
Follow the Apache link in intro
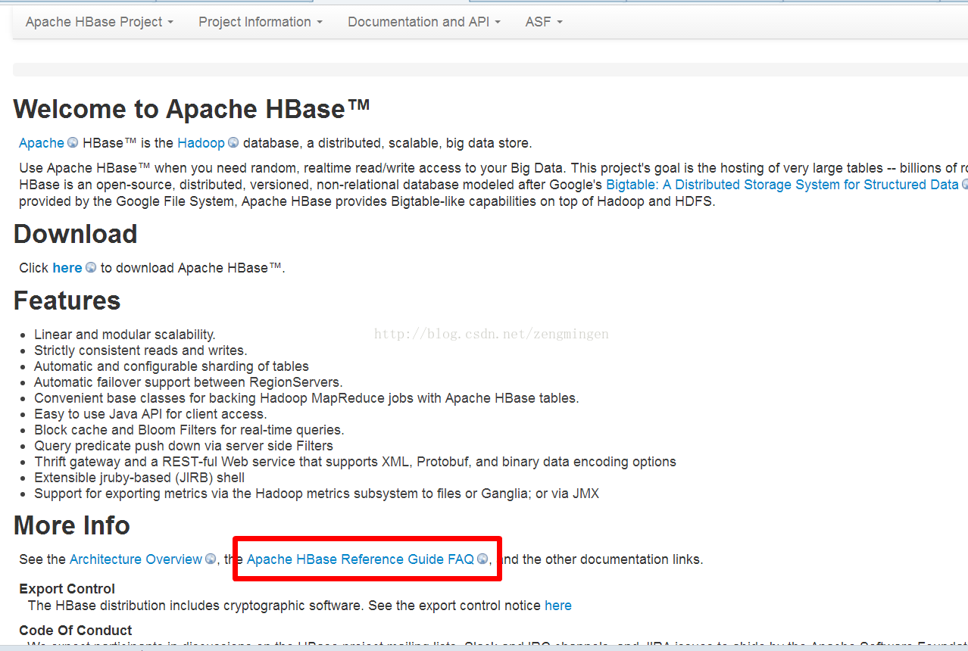pos(42,143)
